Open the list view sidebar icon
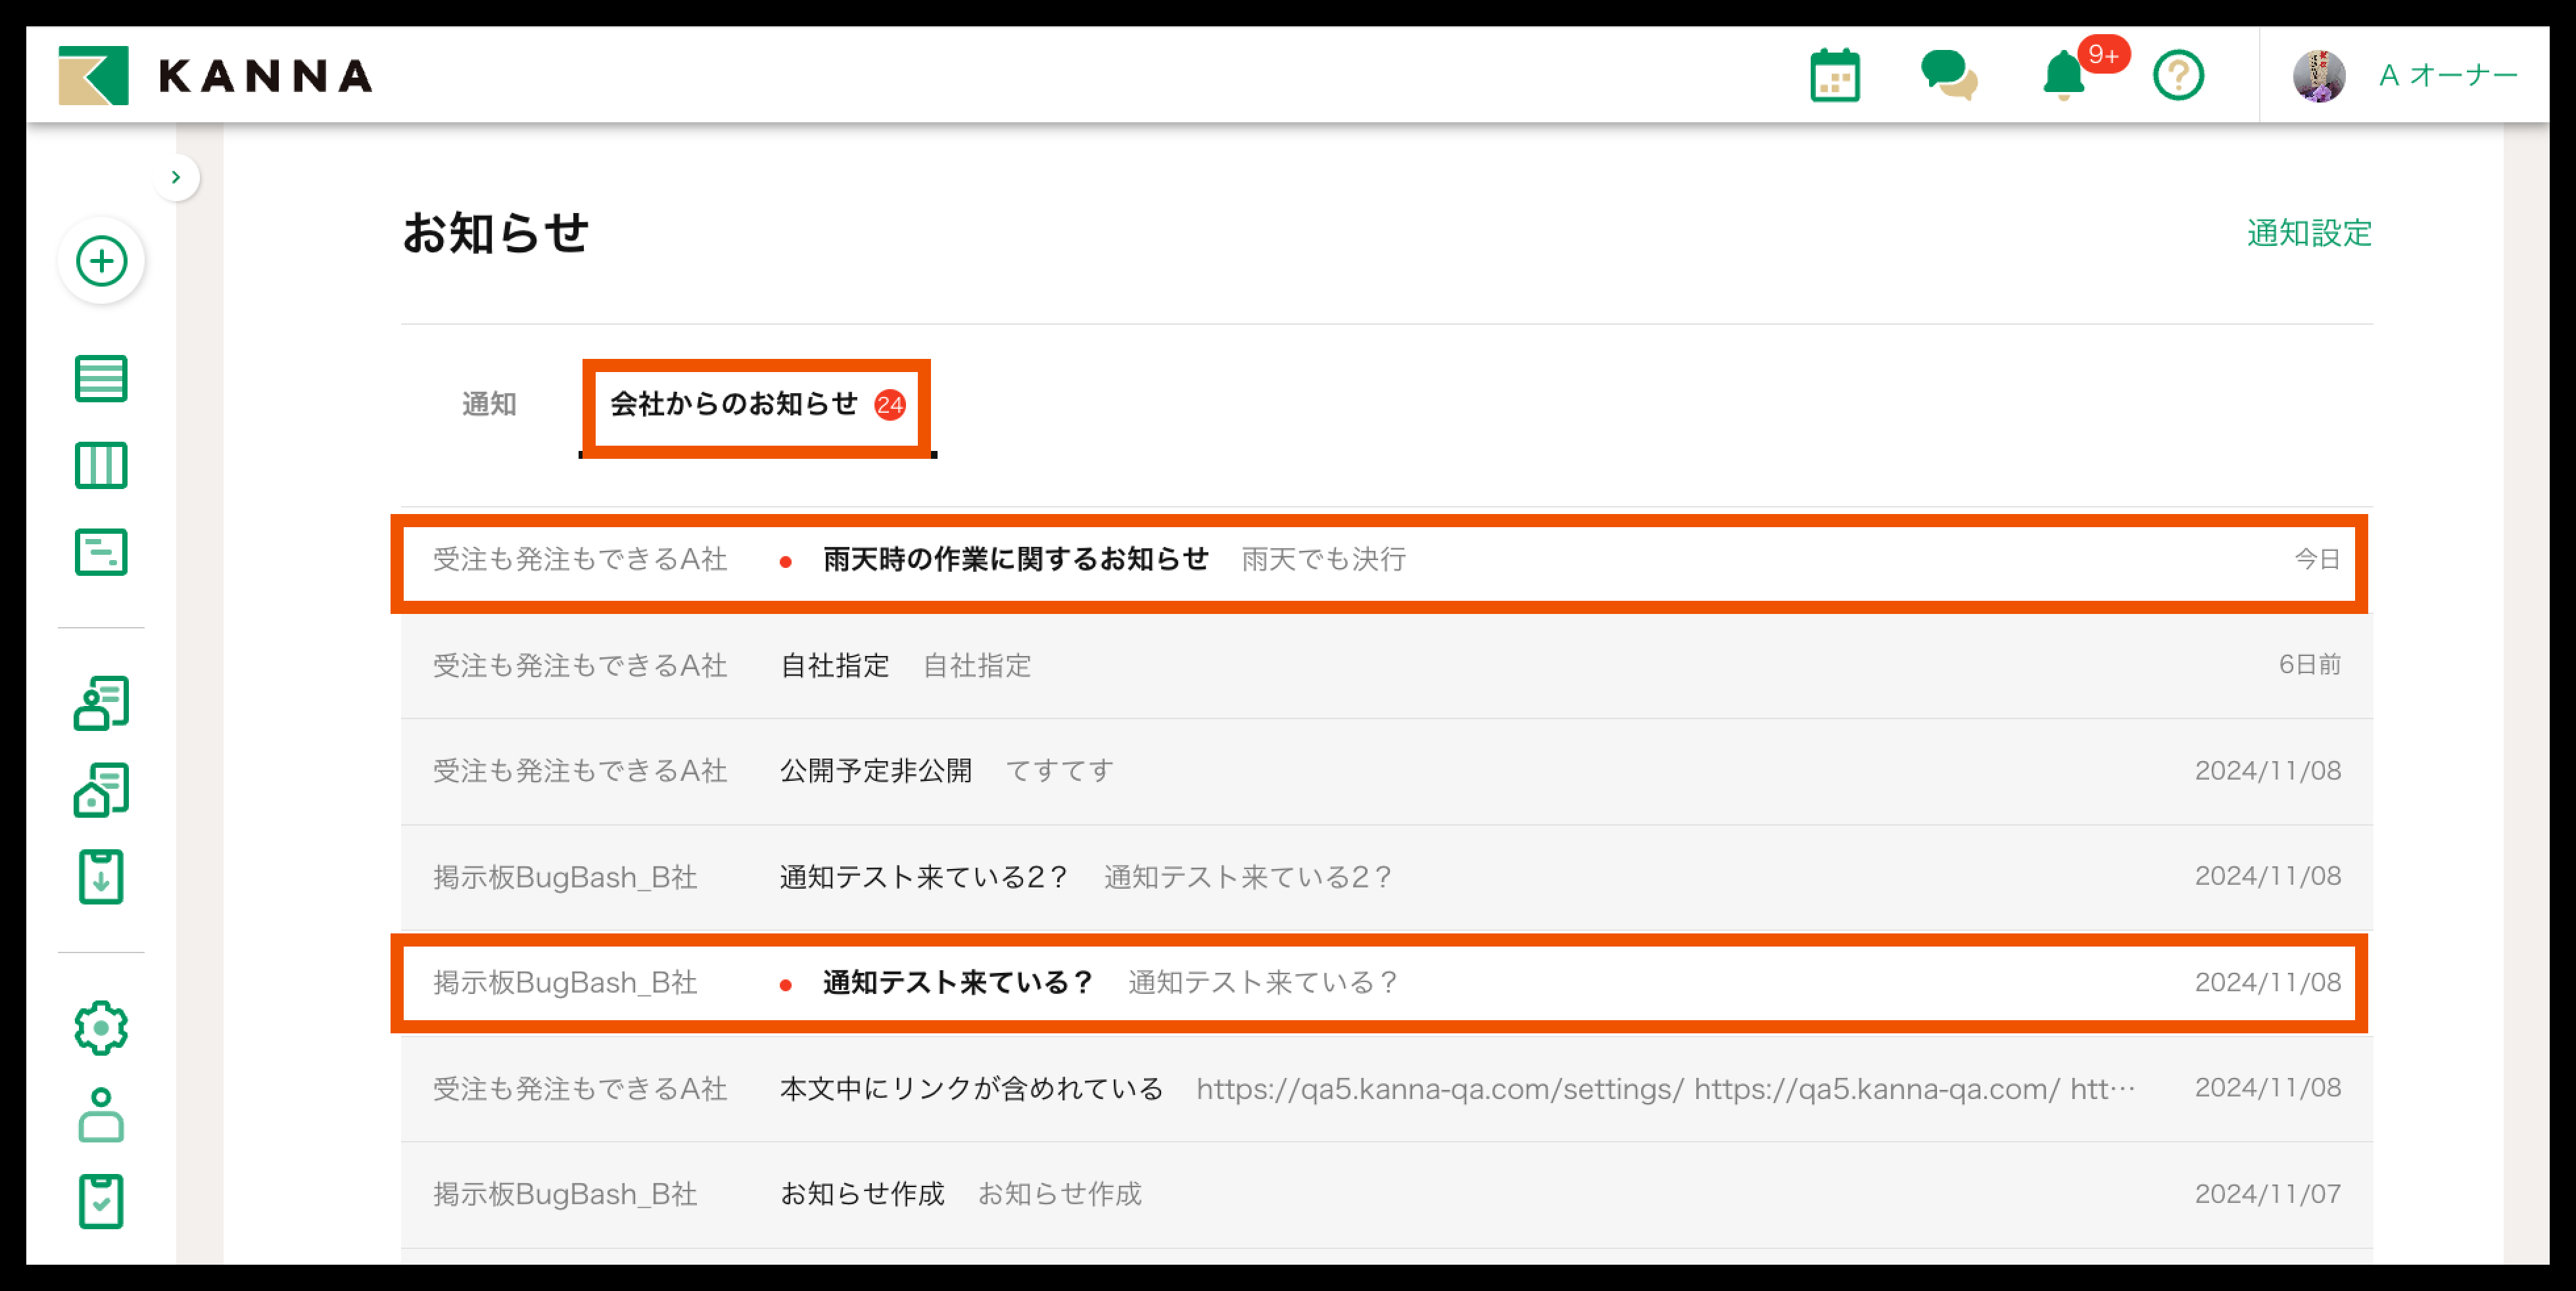2576x1291 pixels. [x=101, y=378]
